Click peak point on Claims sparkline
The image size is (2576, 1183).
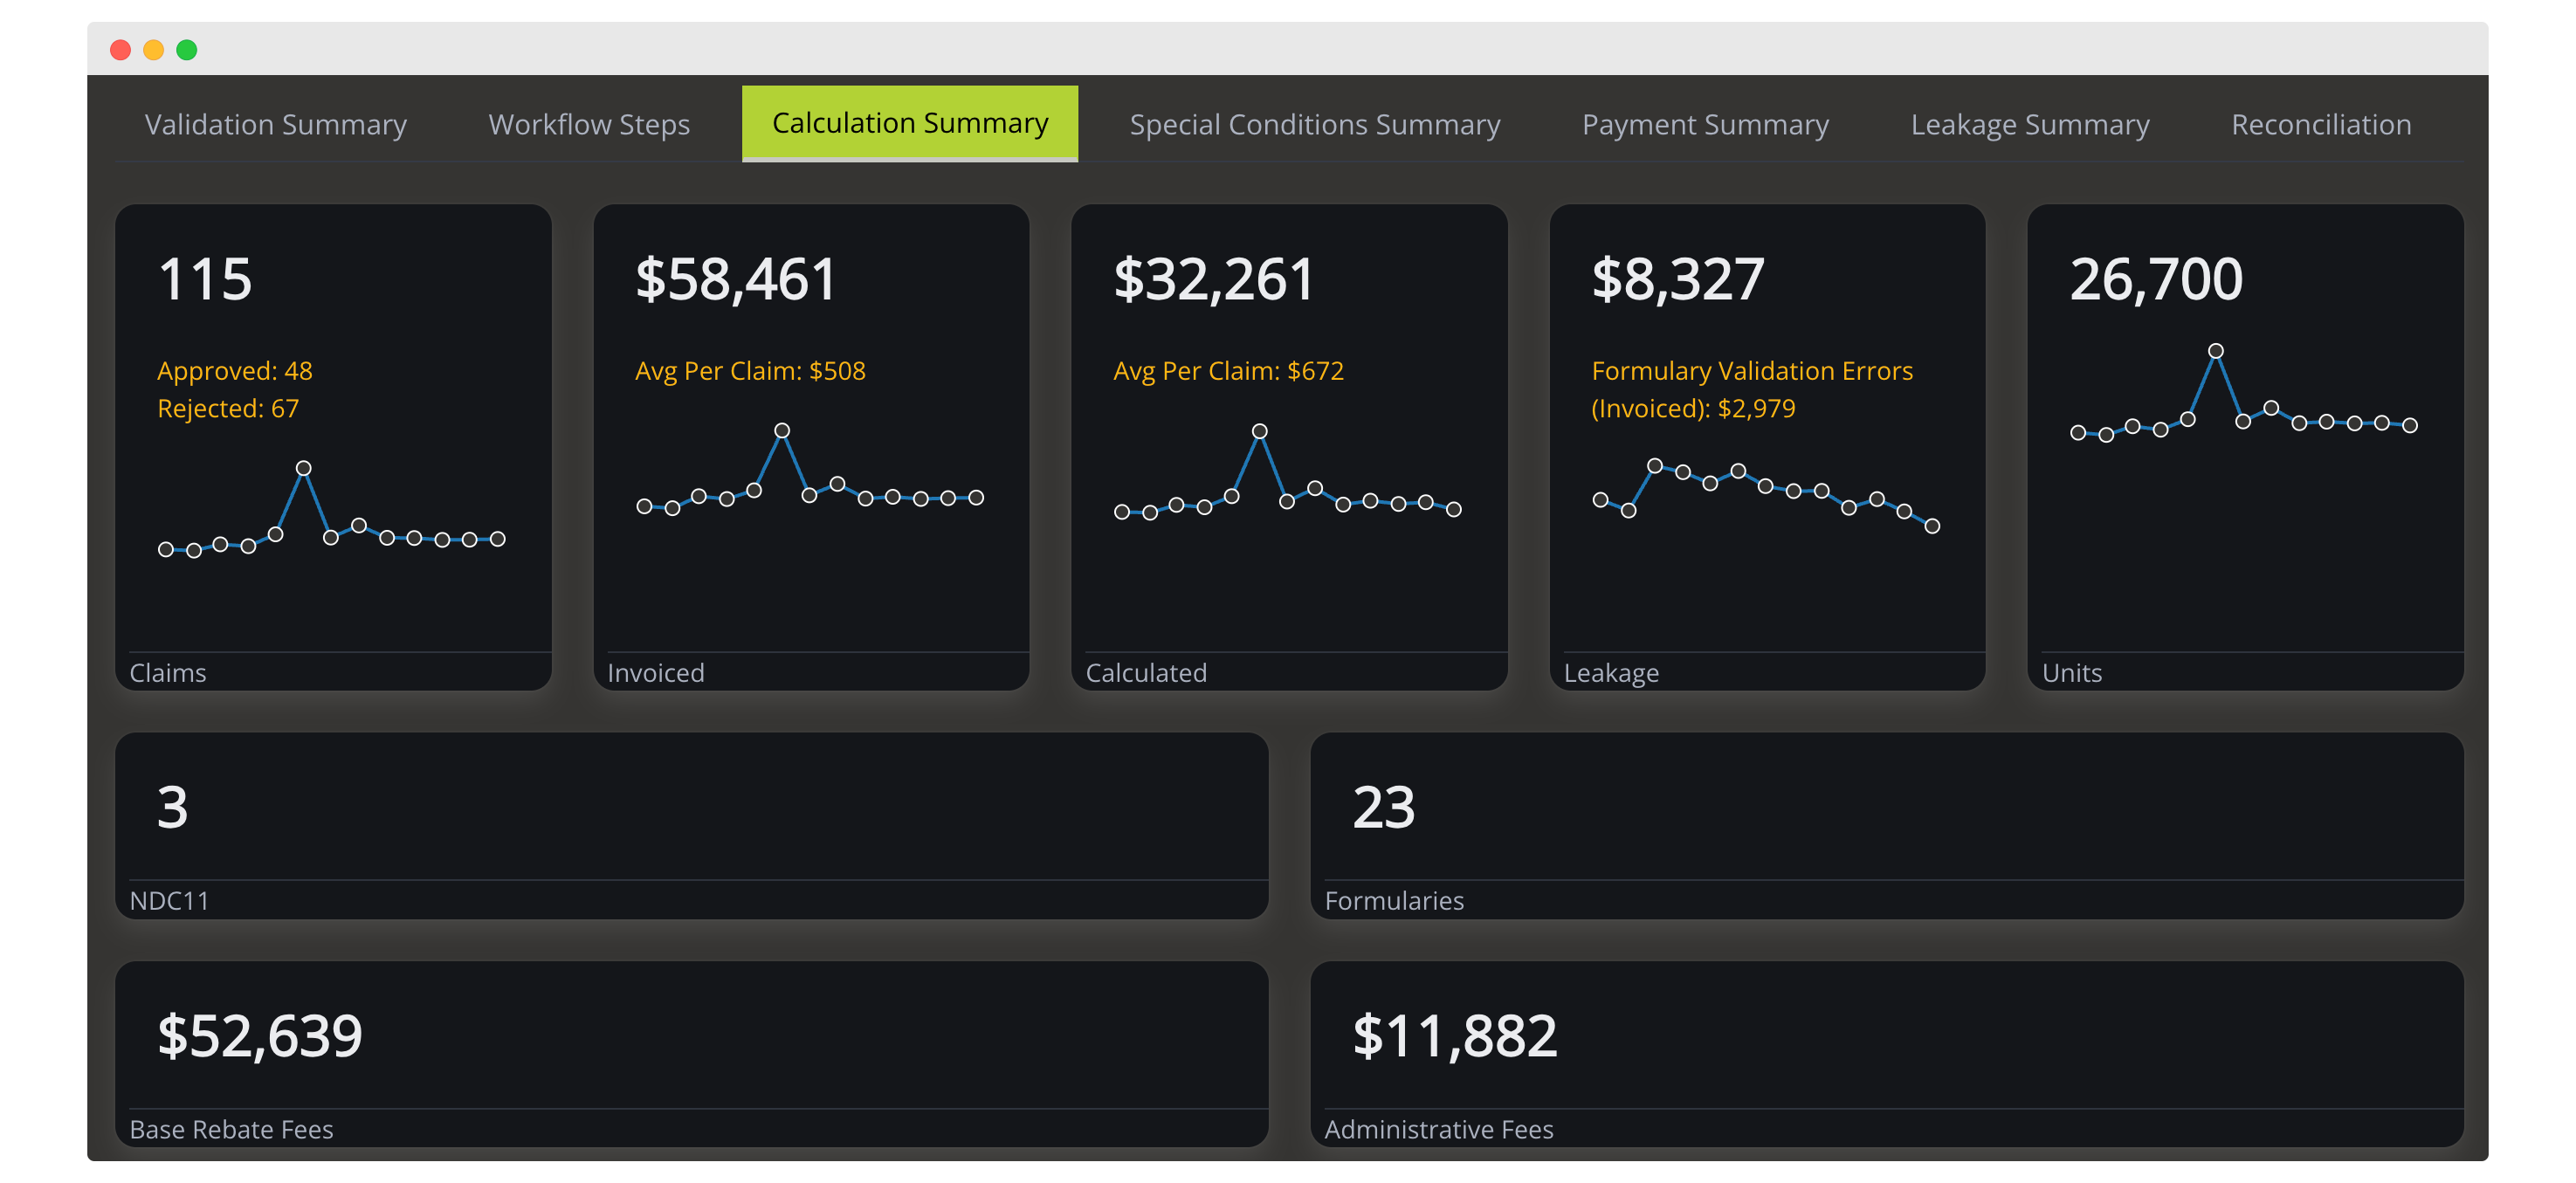303,468
